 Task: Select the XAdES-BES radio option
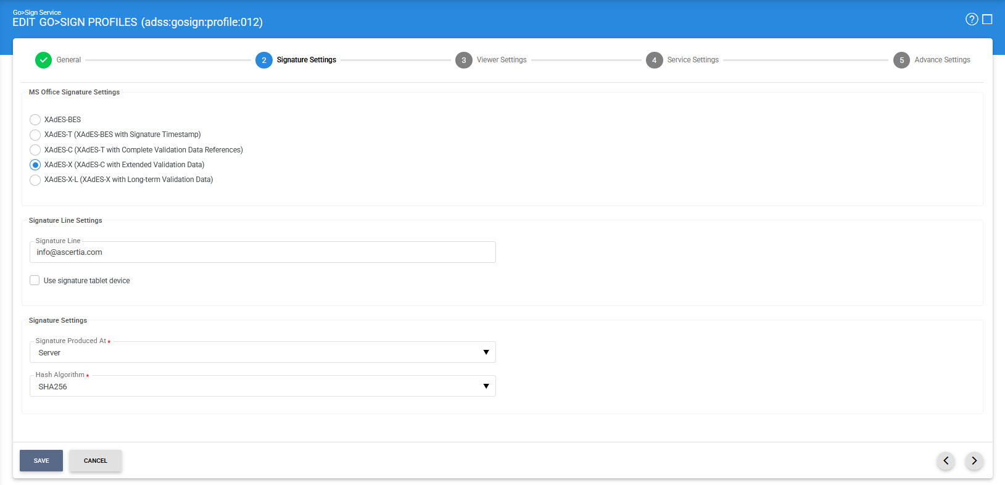[35, 120]
